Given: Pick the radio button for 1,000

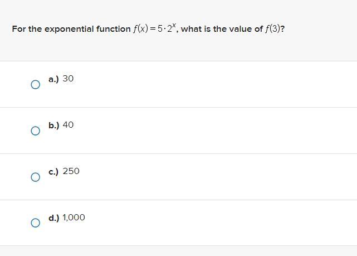Looking at the screenshot, I should 35,223.
